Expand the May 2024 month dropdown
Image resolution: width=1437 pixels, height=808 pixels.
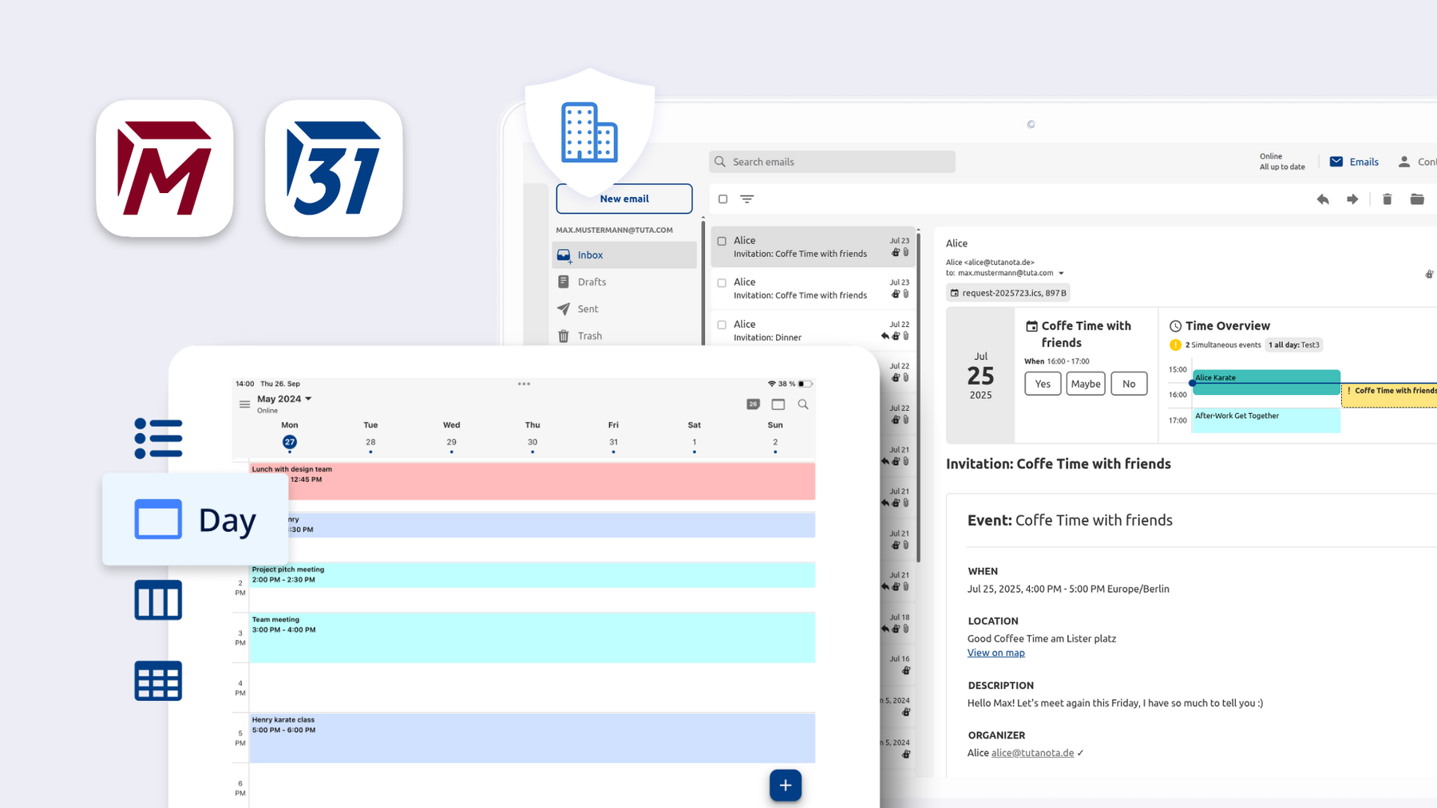coord(308,399)
